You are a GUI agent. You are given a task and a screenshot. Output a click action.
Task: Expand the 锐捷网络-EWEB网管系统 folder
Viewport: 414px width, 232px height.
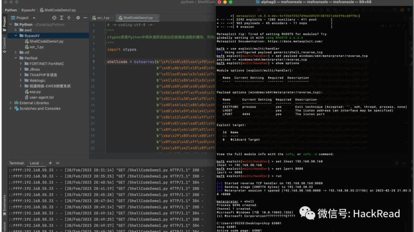click(x=21, y=86)
